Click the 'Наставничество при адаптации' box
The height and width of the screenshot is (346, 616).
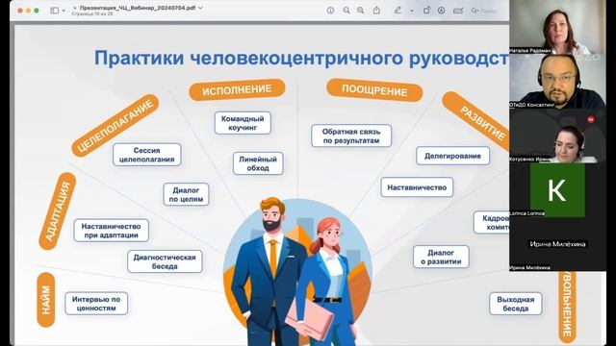pos(112,231)
